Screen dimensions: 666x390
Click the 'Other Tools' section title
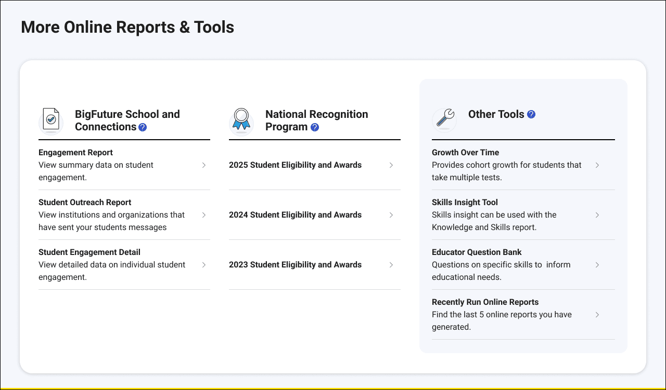pos(496,114)
